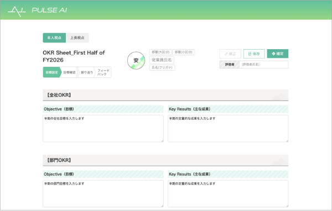The image size is (332, 211).
Task: Focus the 部門OKR Key Results text area
Action: [x=228, y=194]
